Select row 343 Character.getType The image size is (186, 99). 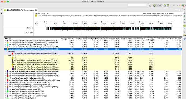pyautogui.click(x=93, y=98)
